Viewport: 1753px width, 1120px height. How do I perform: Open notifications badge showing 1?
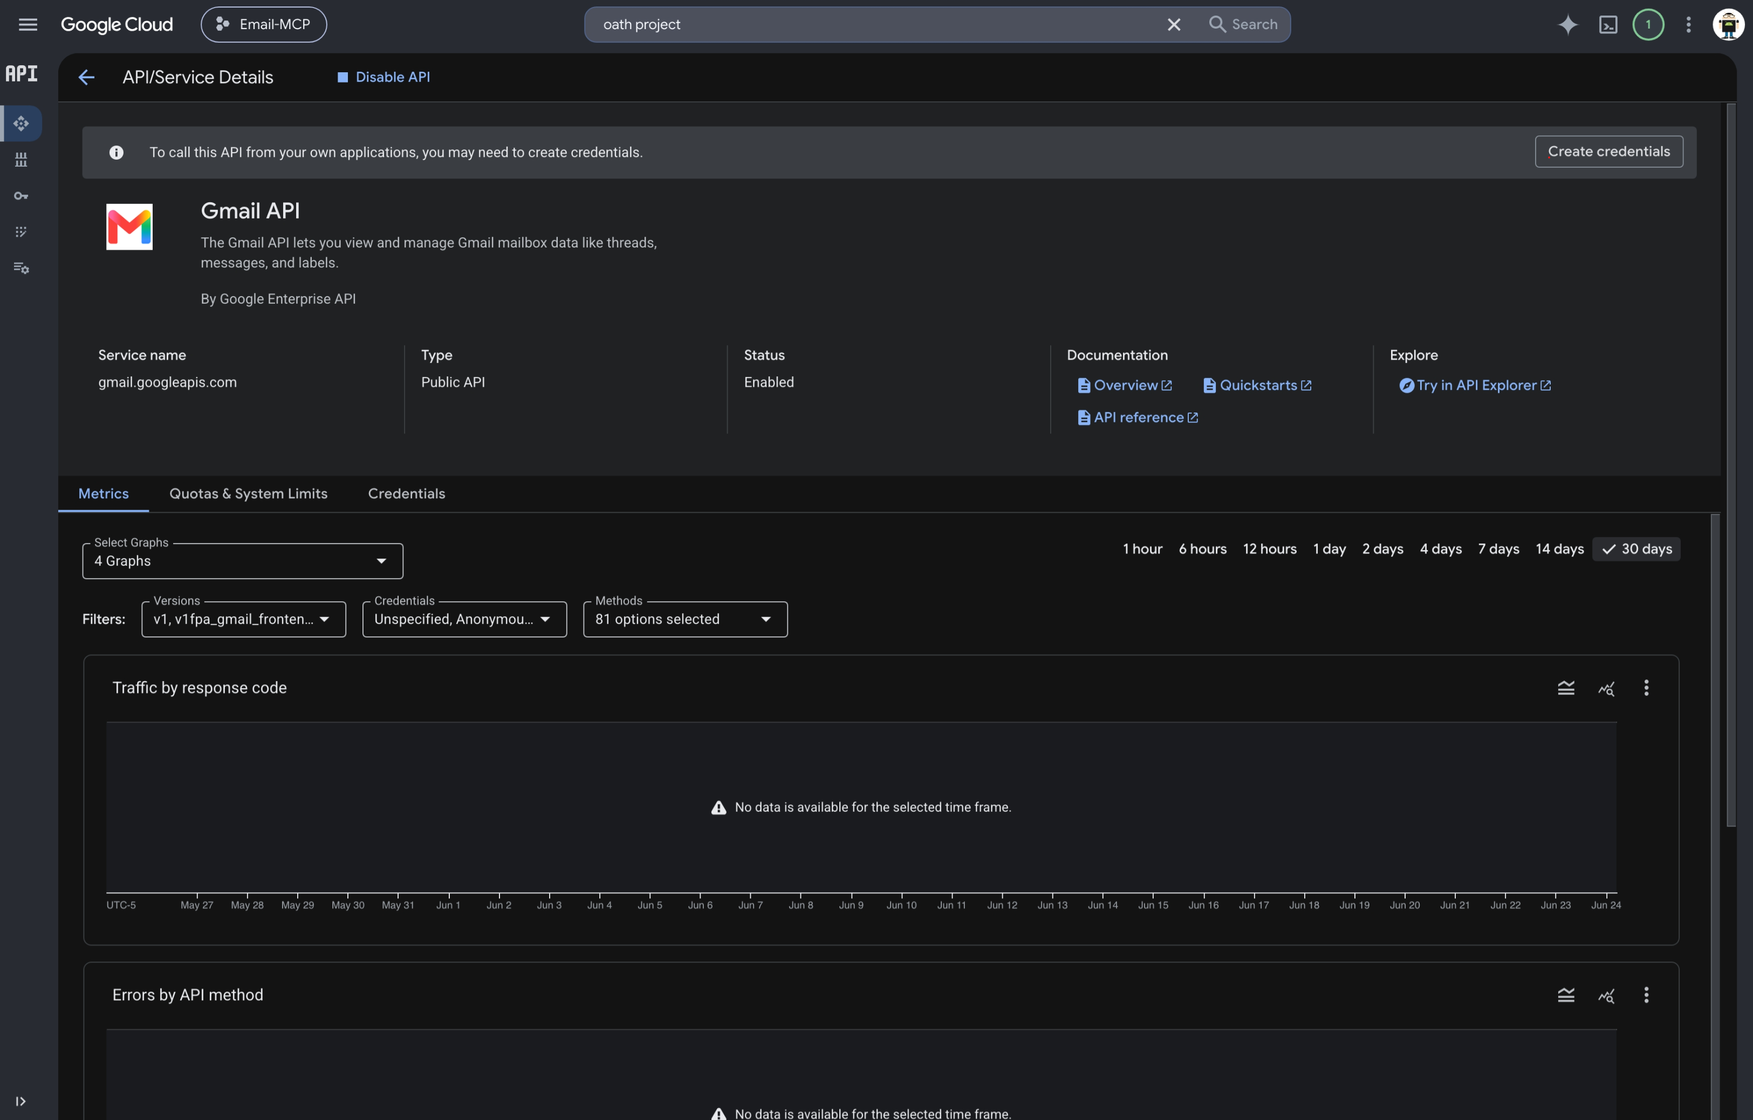point(1648,24)
